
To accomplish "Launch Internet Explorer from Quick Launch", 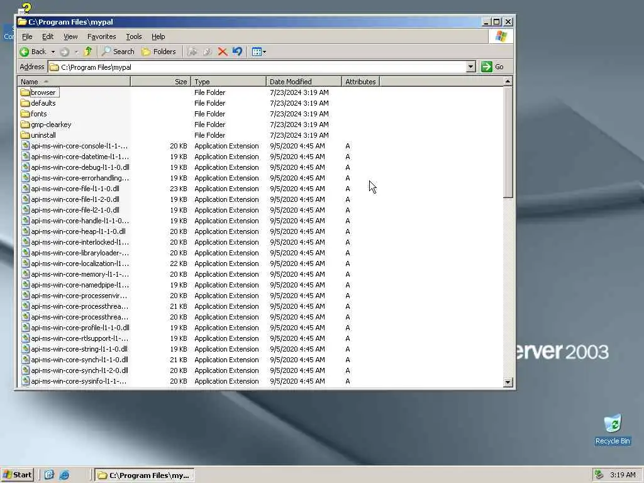I will pyautogui.click(x=64, y=475).
